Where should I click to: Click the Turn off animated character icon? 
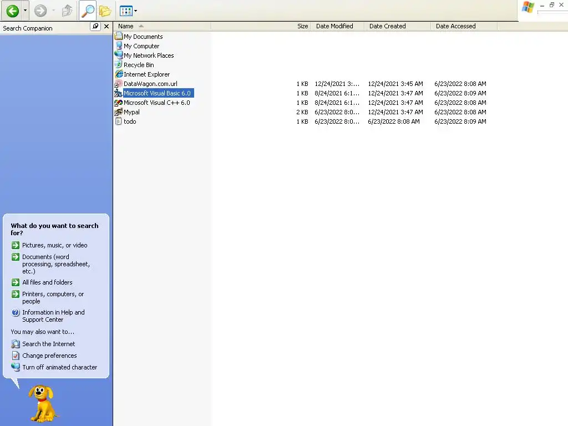[15, 367]
